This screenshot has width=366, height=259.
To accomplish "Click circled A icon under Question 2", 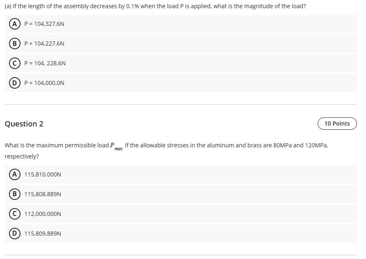I will 15,174.
